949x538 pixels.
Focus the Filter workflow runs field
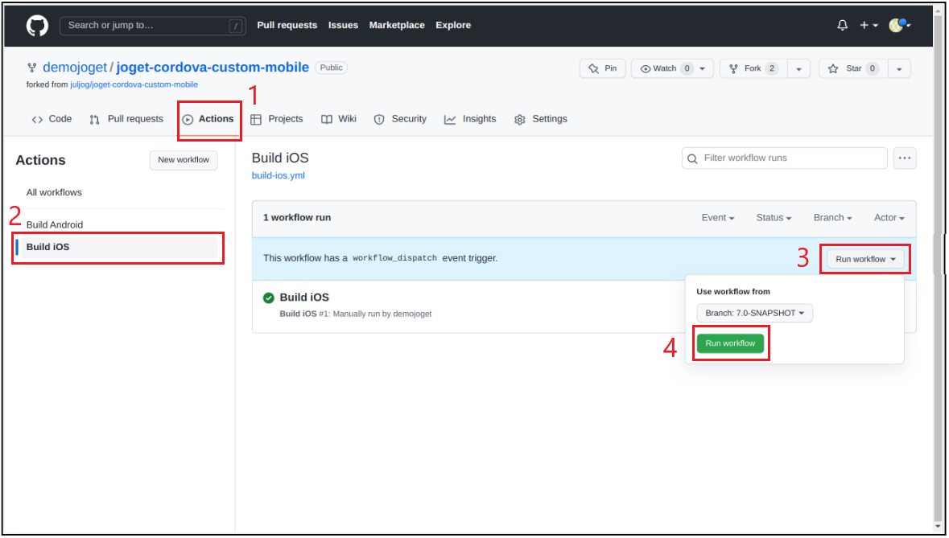(784, 158)
